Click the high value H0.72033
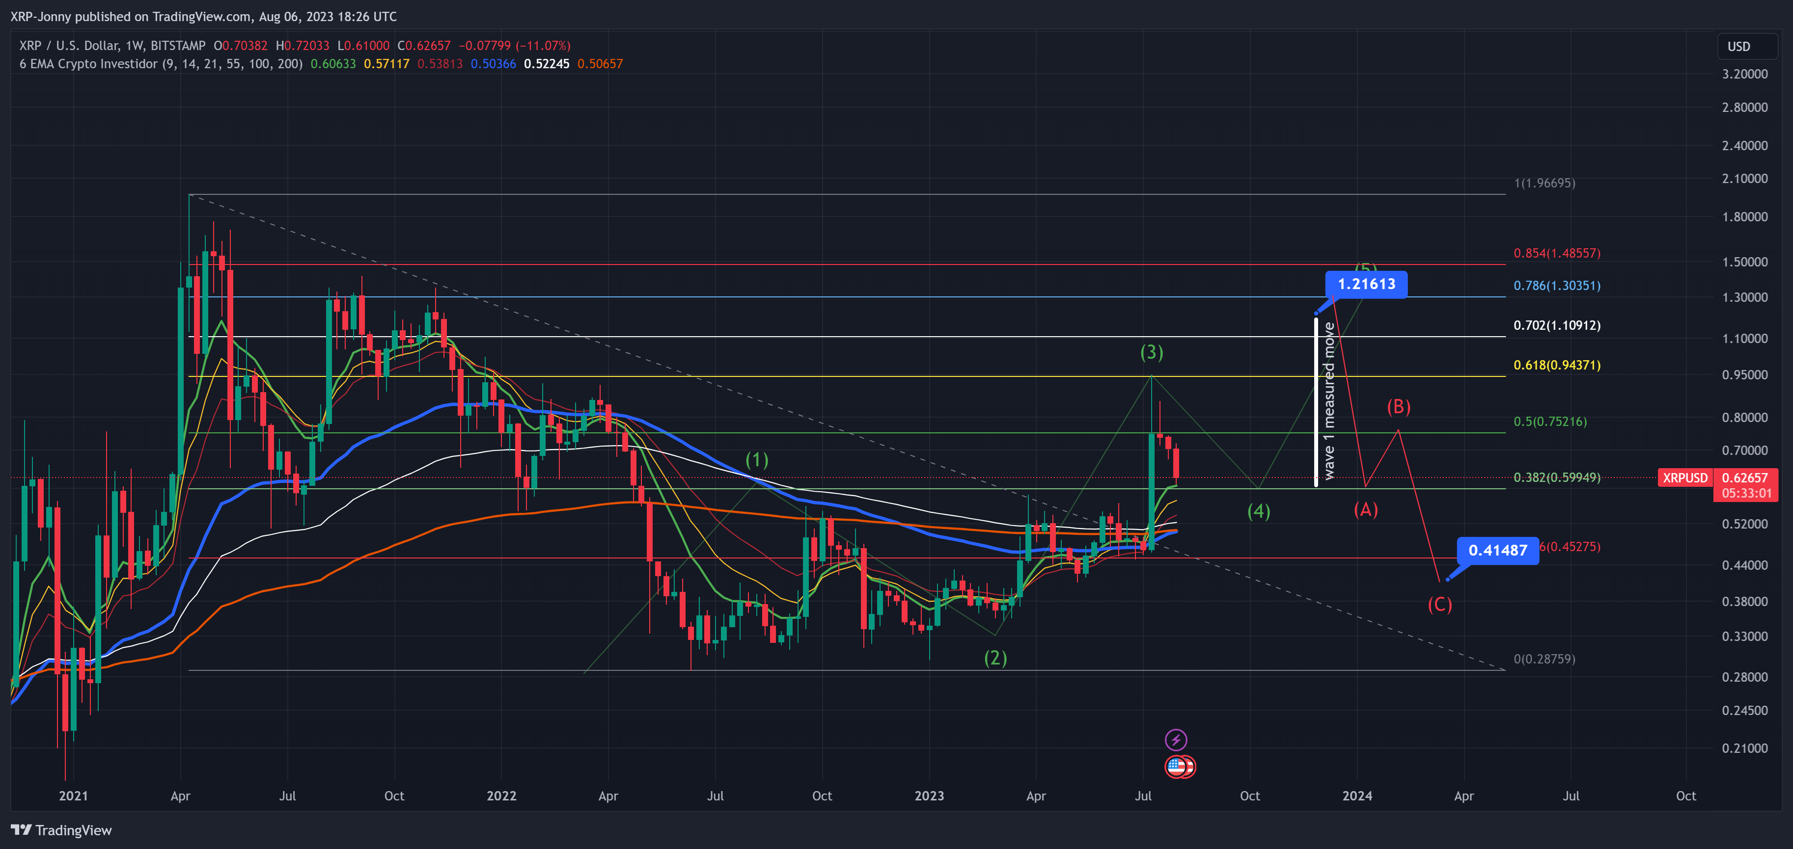Viewport: 1793px width, 849px height. tap(302, 45)
